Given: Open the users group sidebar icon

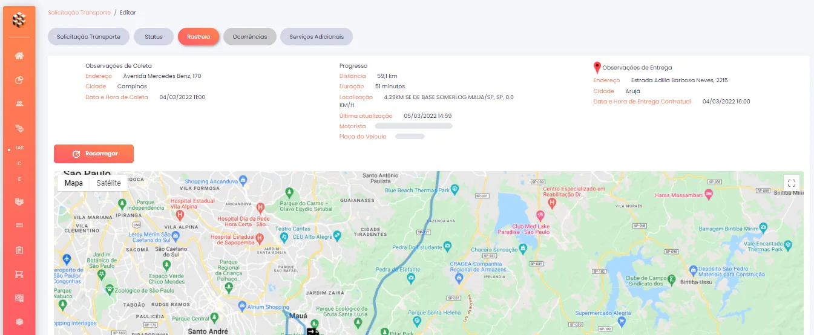Looking at the screenshot, I should pos(19,104).
